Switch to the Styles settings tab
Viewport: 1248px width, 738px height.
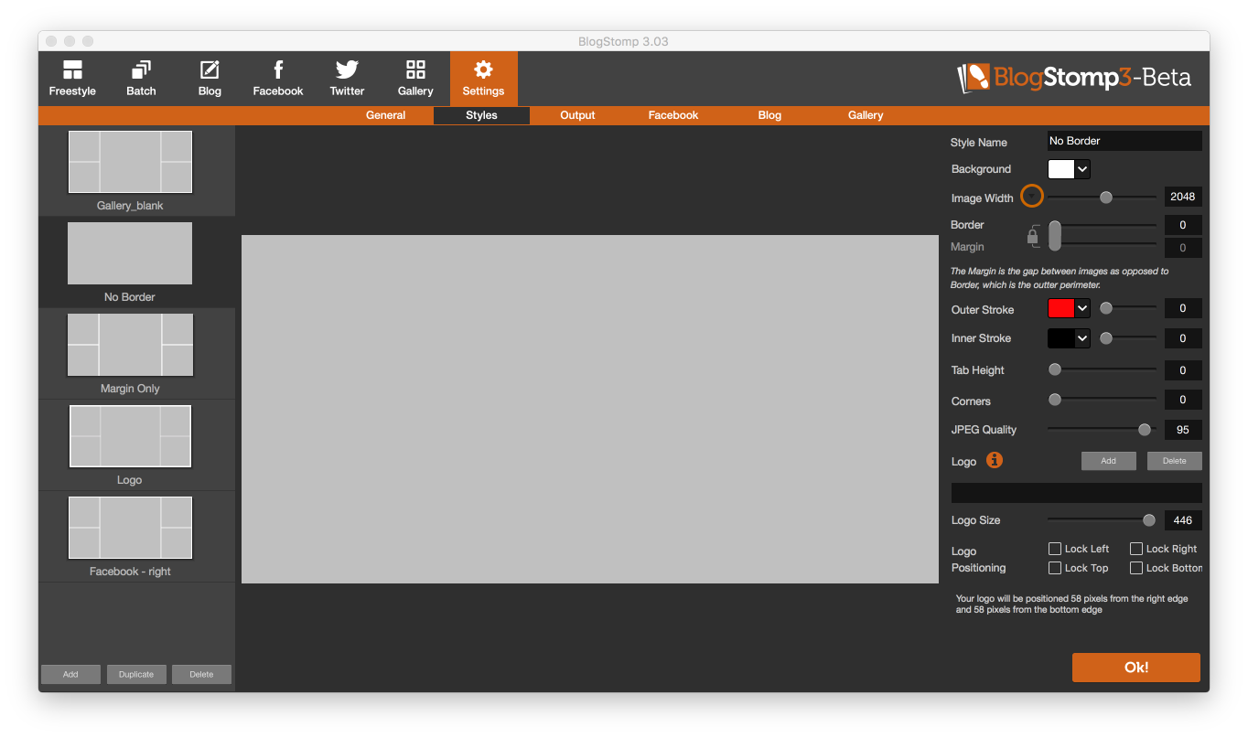point(481,115)
